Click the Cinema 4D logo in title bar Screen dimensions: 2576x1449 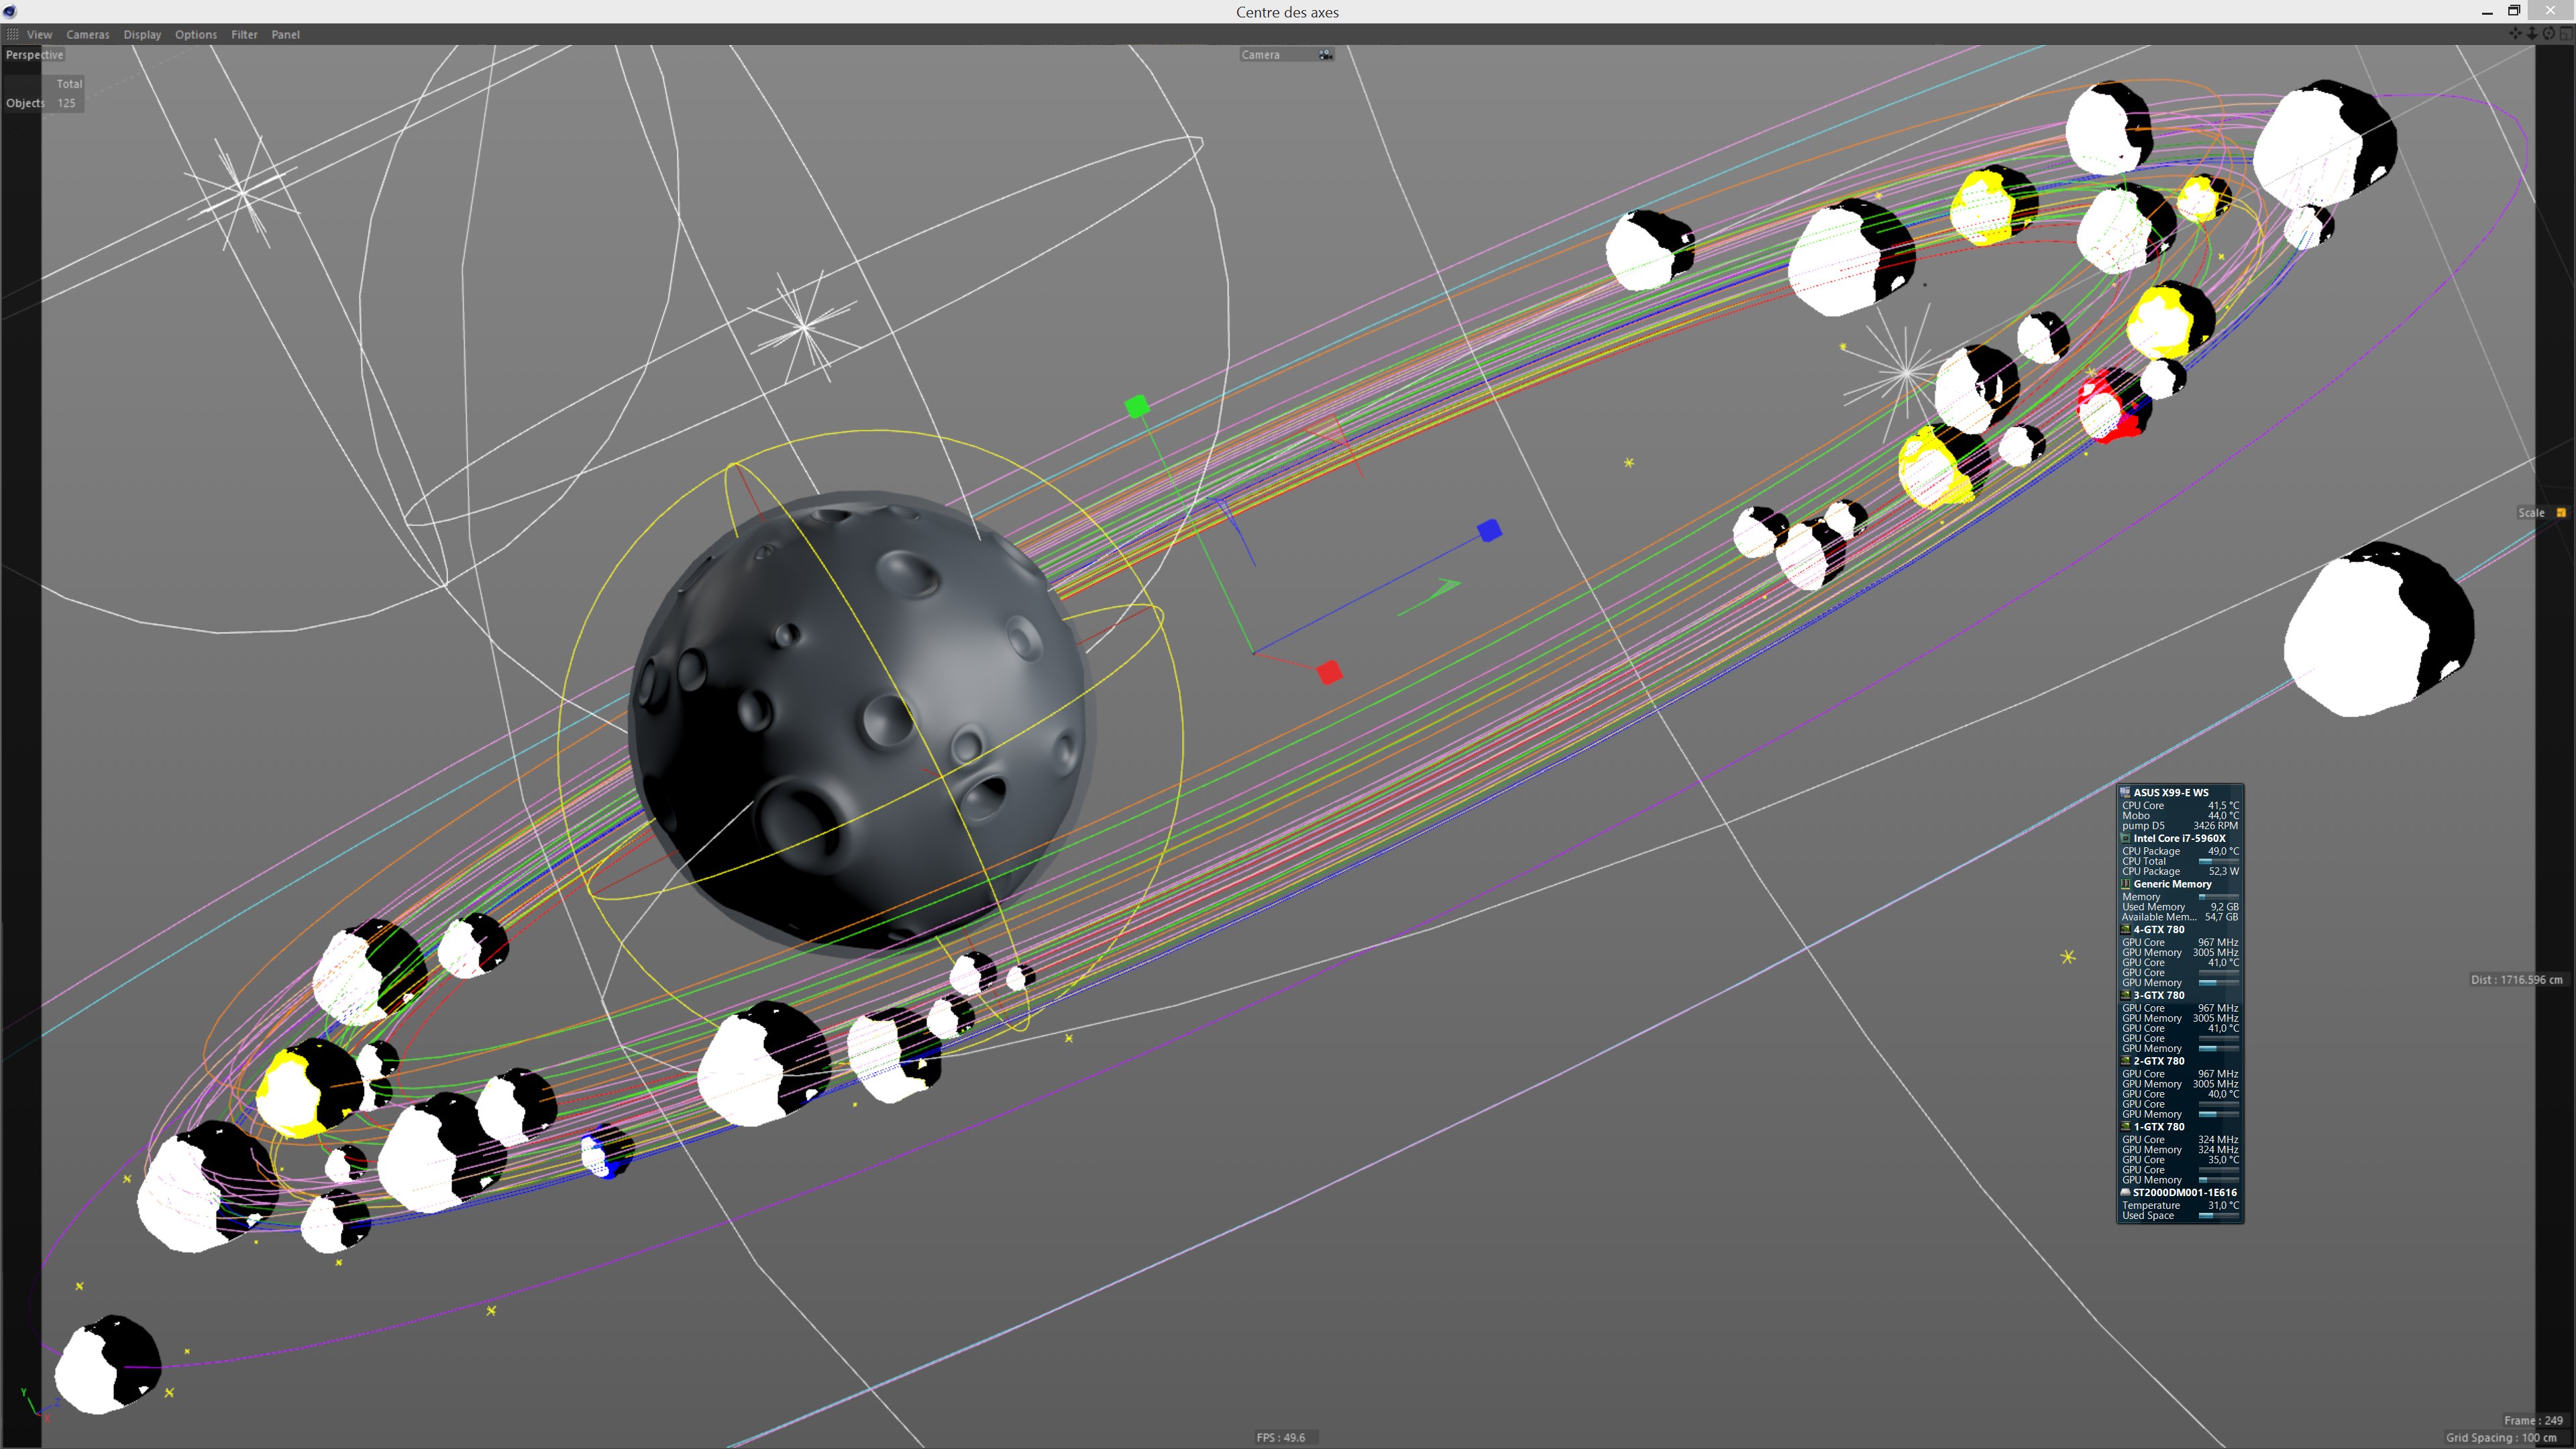coord(10,11)
